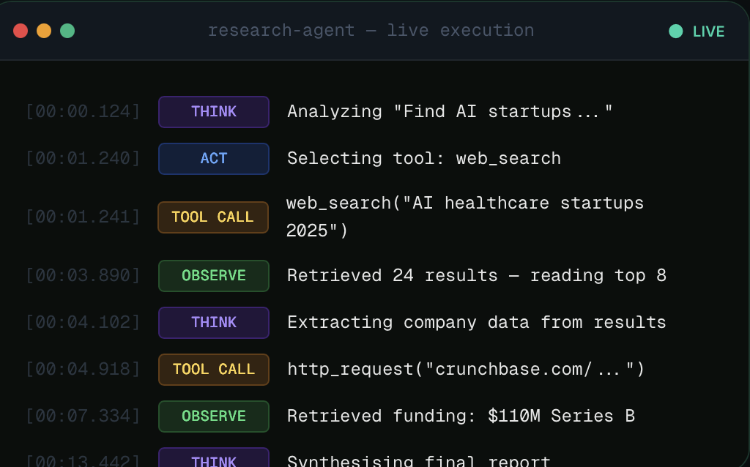The width and height of the screenshot is (750, 467).
Task: Select the bottom THINK badge for synthesizing
Action: [x=213, y=461]
